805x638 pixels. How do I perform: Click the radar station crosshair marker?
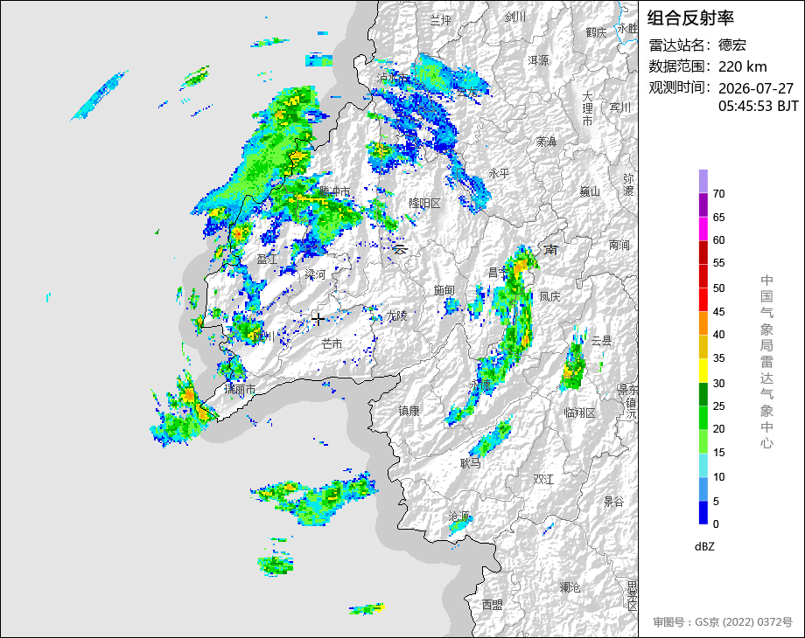point(318,319)
